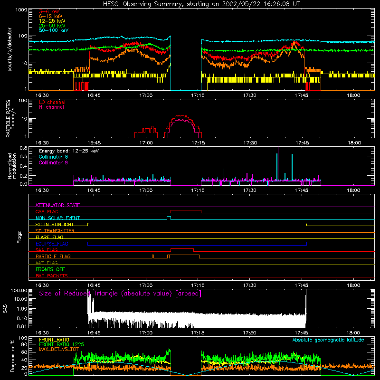The width and height of the screenshot is (380, 380).
Task: Click the 1.00 SAS tick label
Action: tap(22, 309)
